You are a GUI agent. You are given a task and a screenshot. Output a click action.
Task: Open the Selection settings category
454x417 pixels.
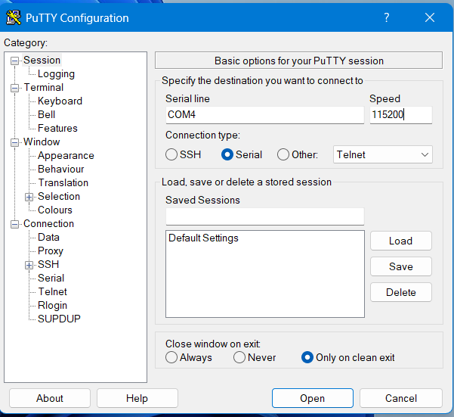tap(59, 196)
